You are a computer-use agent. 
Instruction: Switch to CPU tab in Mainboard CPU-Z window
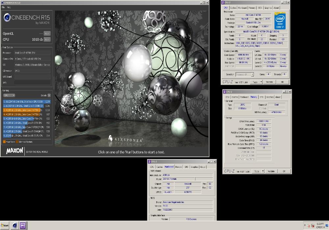pyautogui.click(x=152, y=167)
